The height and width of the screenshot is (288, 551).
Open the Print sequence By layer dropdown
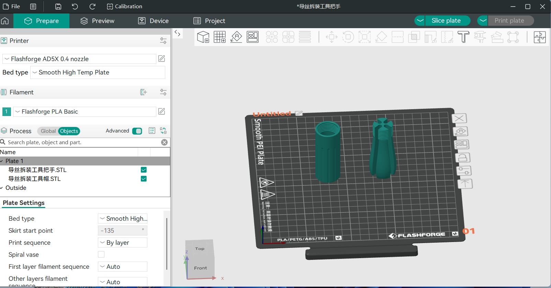tap(123, 242)
